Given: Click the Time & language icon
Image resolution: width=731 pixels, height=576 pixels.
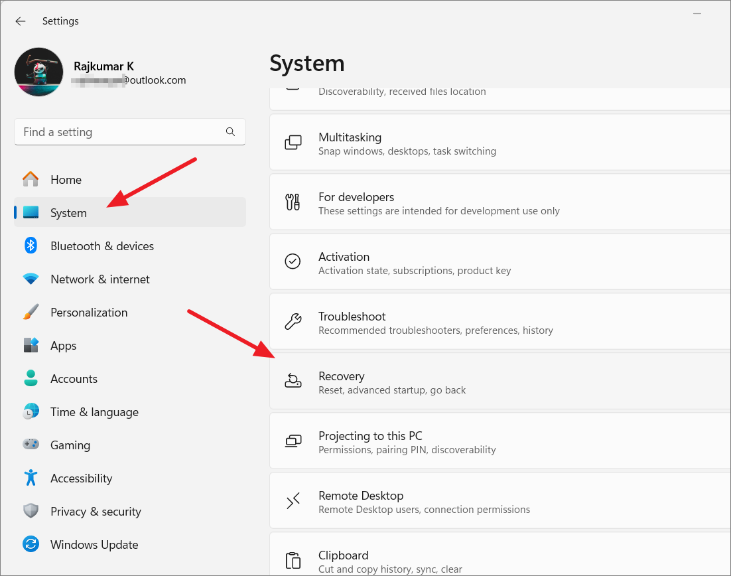Looking at the screenshot, I should (x=31, y=411).
